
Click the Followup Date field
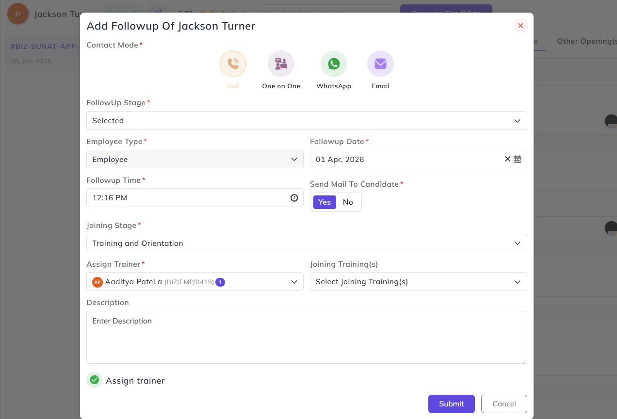[x=419, y=159]
